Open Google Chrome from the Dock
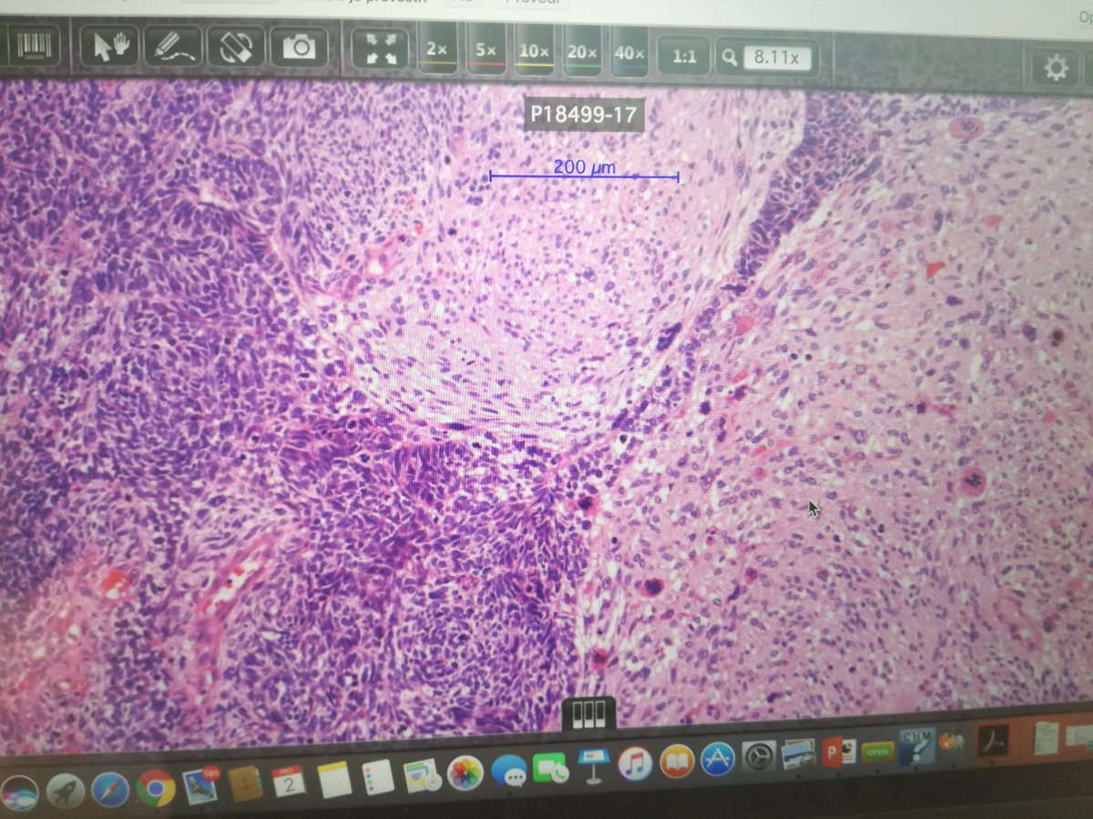Image resolution: width=1093 pixels, height=819 pixels. [156, 788]
